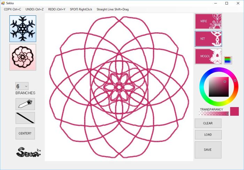Select the snowflake symmetry mode
Viewport: 244px width, 170px height.
23,29
